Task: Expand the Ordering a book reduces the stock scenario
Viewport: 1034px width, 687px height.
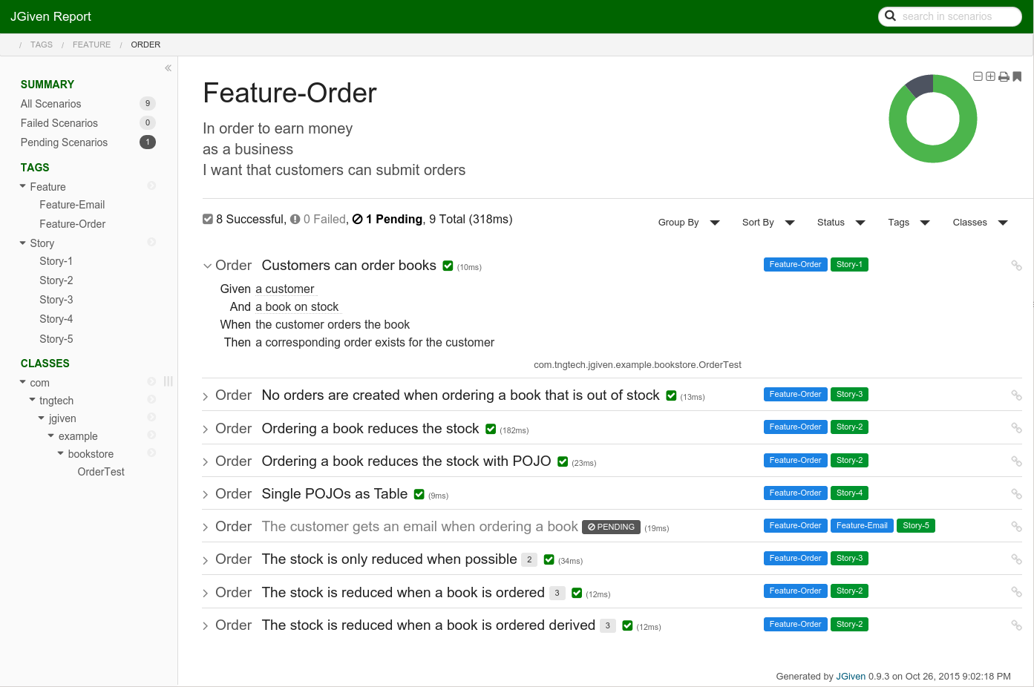Action: 206,430
